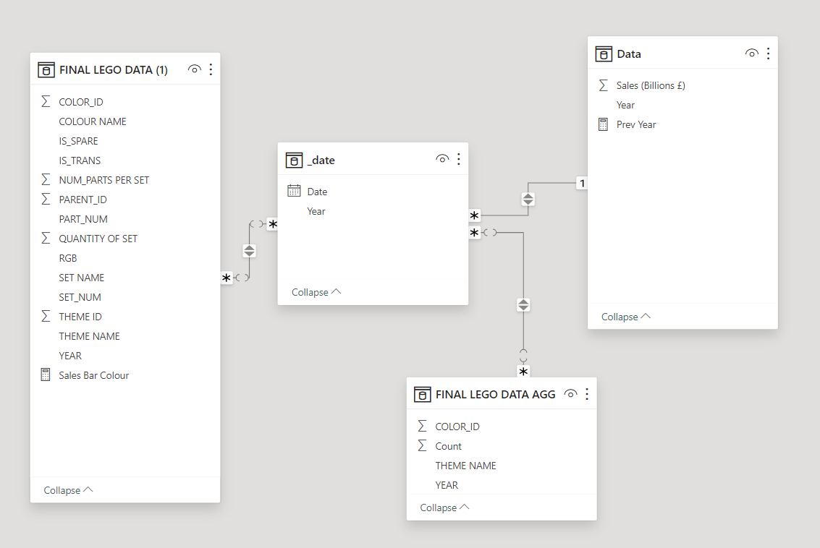
Task: Open more options for FINAL LEGO DATA (1)
Action: coord(211,69)
